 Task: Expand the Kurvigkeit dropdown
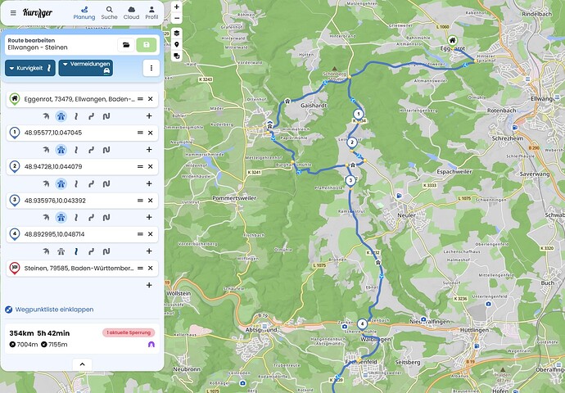[x=30, y=68]
